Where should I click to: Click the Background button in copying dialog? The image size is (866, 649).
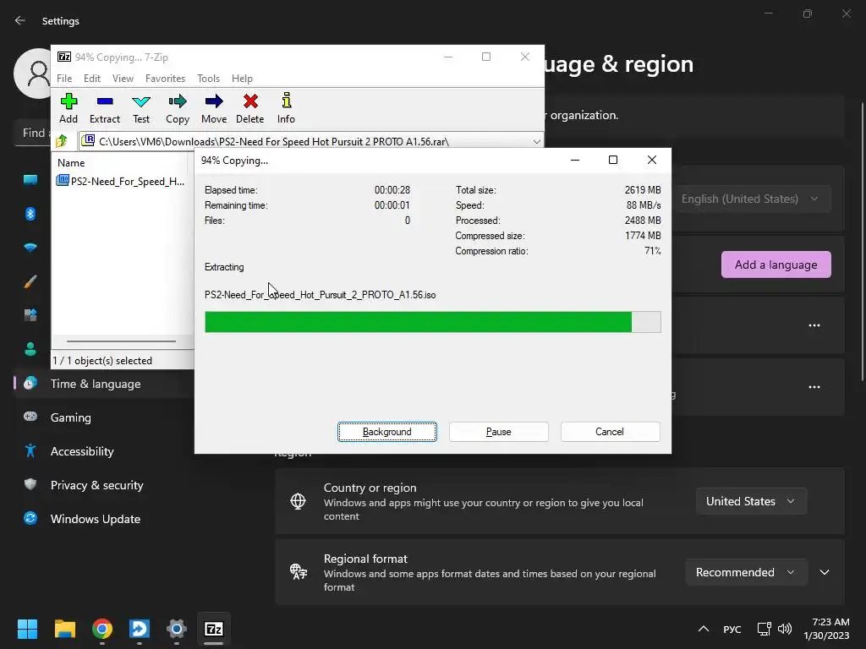tap(387, 432)
